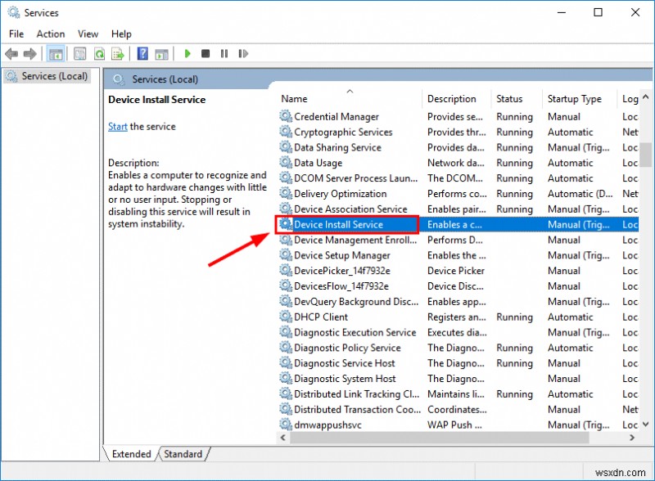Click the forward navigation arrow
Viewport: 655px width, 481px height.
tap(31, 53)
